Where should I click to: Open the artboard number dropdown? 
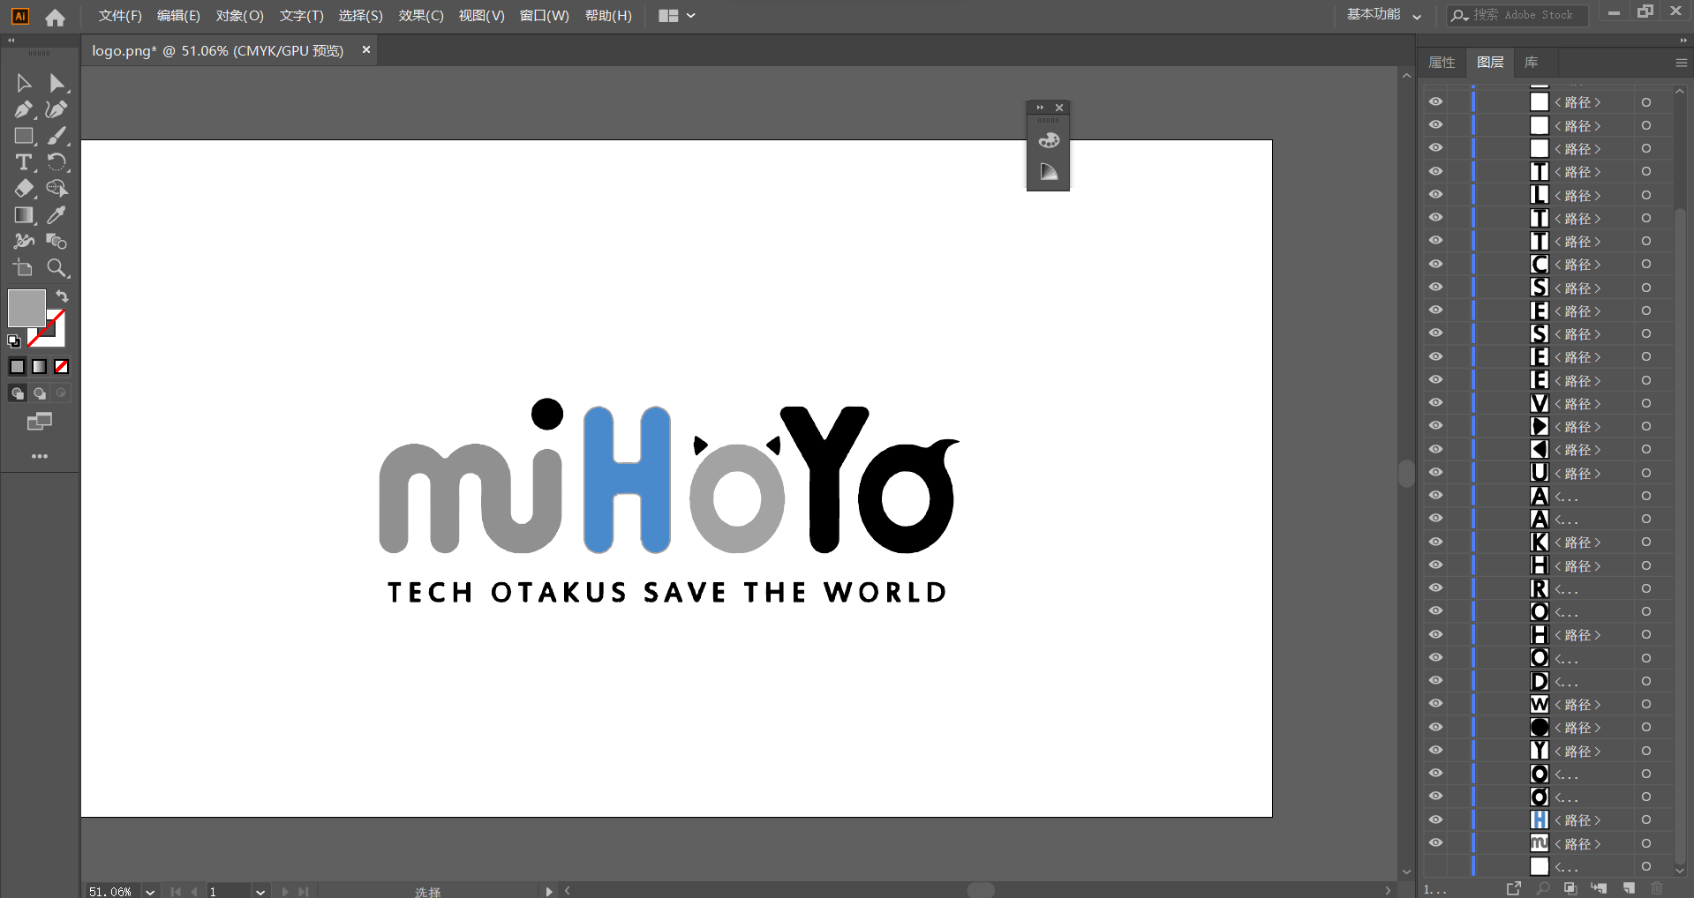(x=260, y=891)
